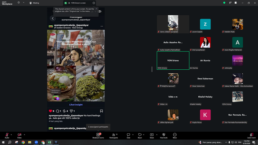
Task: Unmute microphone with Audio button
Action: point(7,135)
